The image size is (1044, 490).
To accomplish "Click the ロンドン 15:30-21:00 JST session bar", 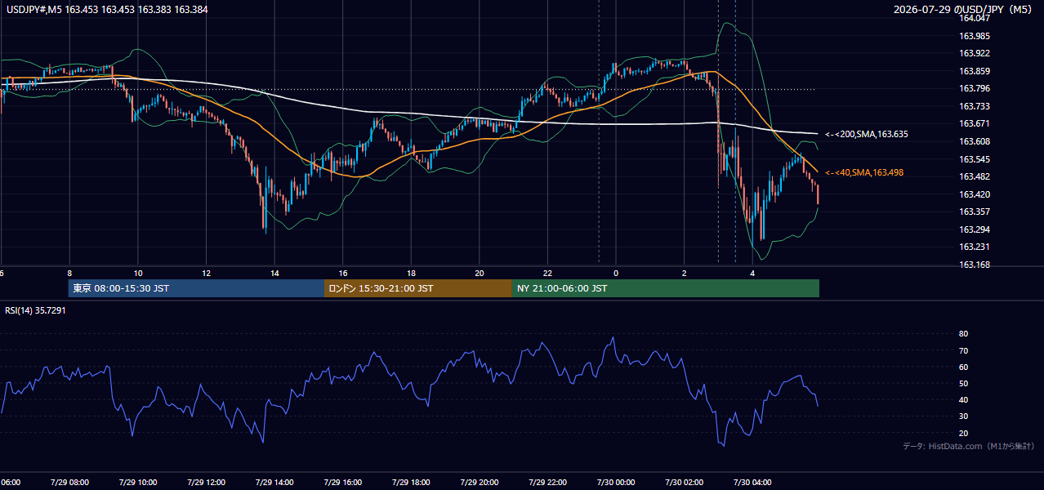I will coord(418,288).
